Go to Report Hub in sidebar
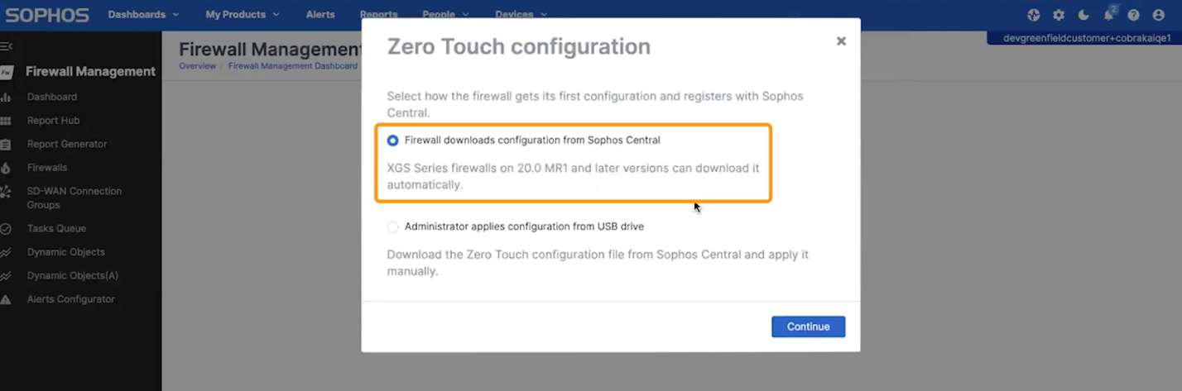Image resolution: width=1182 pixels, height=391 pixels. 53,121
